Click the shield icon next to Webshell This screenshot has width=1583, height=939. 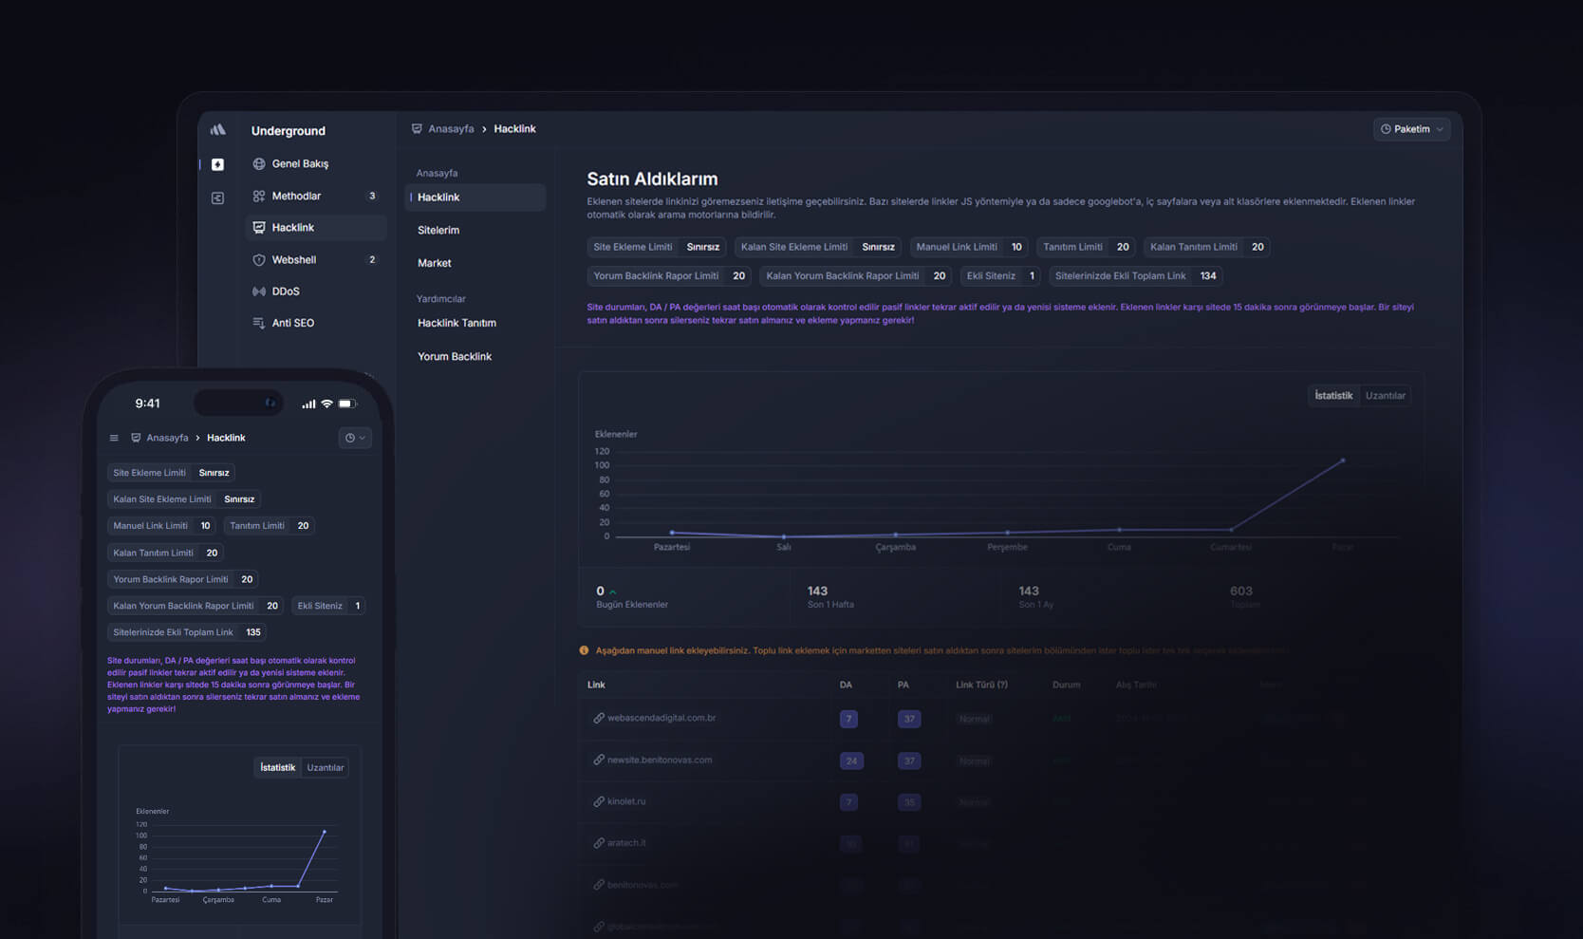pos(259,260)
